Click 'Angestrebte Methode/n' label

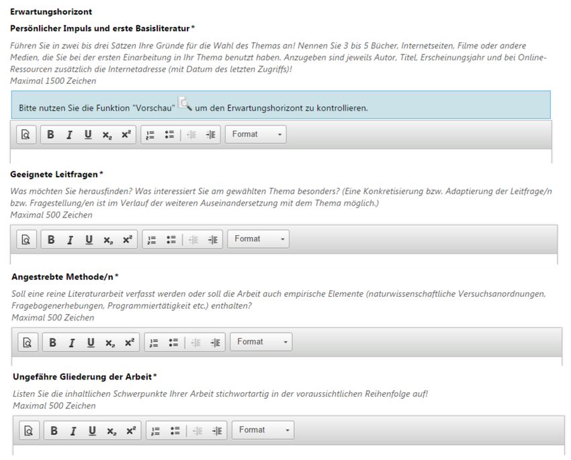tap(62, 277)
